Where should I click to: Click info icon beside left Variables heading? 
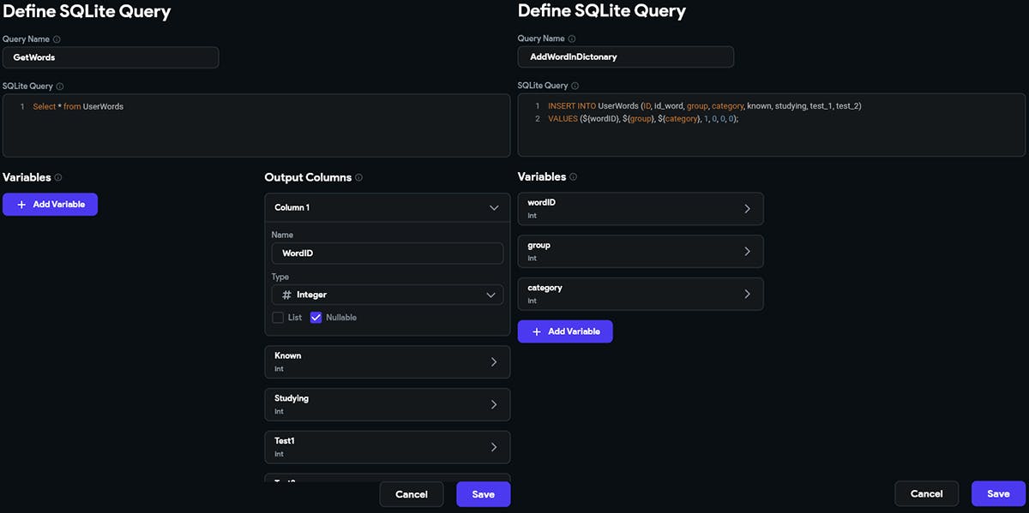pos(58,178)
